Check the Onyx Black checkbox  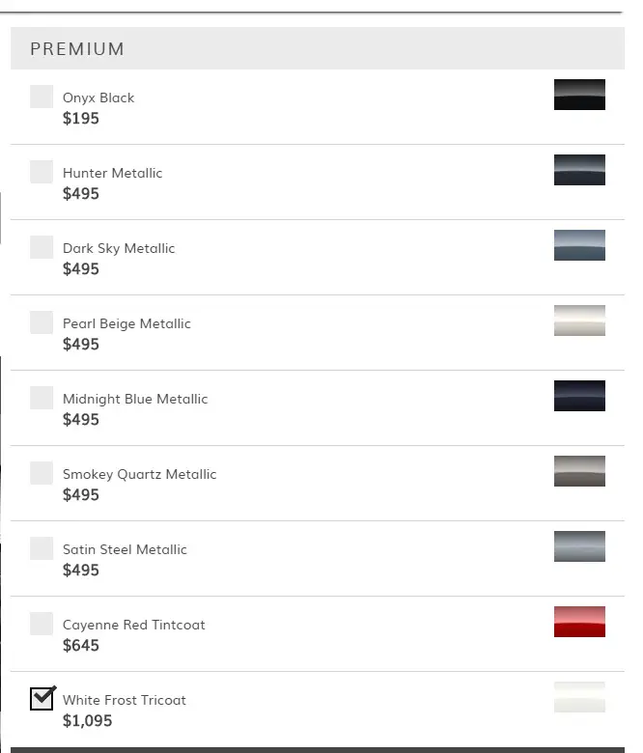(x=42, y=97)
